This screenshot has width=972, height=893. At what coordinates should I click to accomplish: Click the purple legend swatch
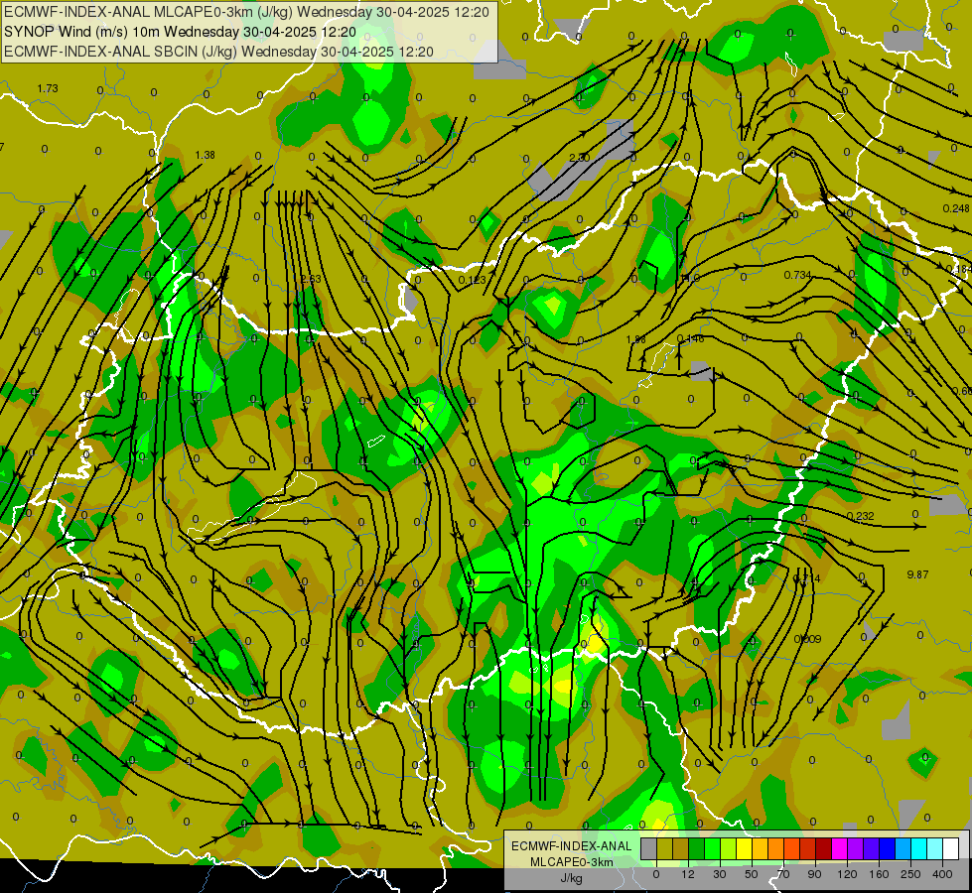[x=856, y=848]
